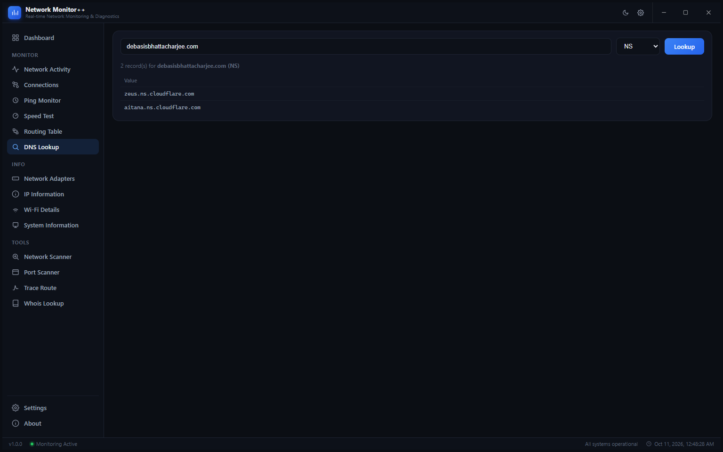Image resolution: width=723 pixels, height=452 pixels.
Task: Click the System Information monitor icon
Action: click(16, 225)
